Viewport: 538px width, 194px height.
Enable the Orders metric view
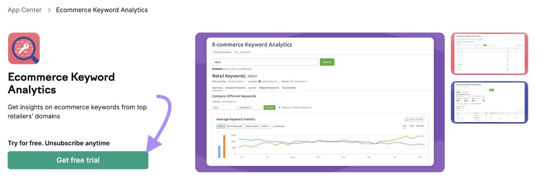tap(265, 126)
